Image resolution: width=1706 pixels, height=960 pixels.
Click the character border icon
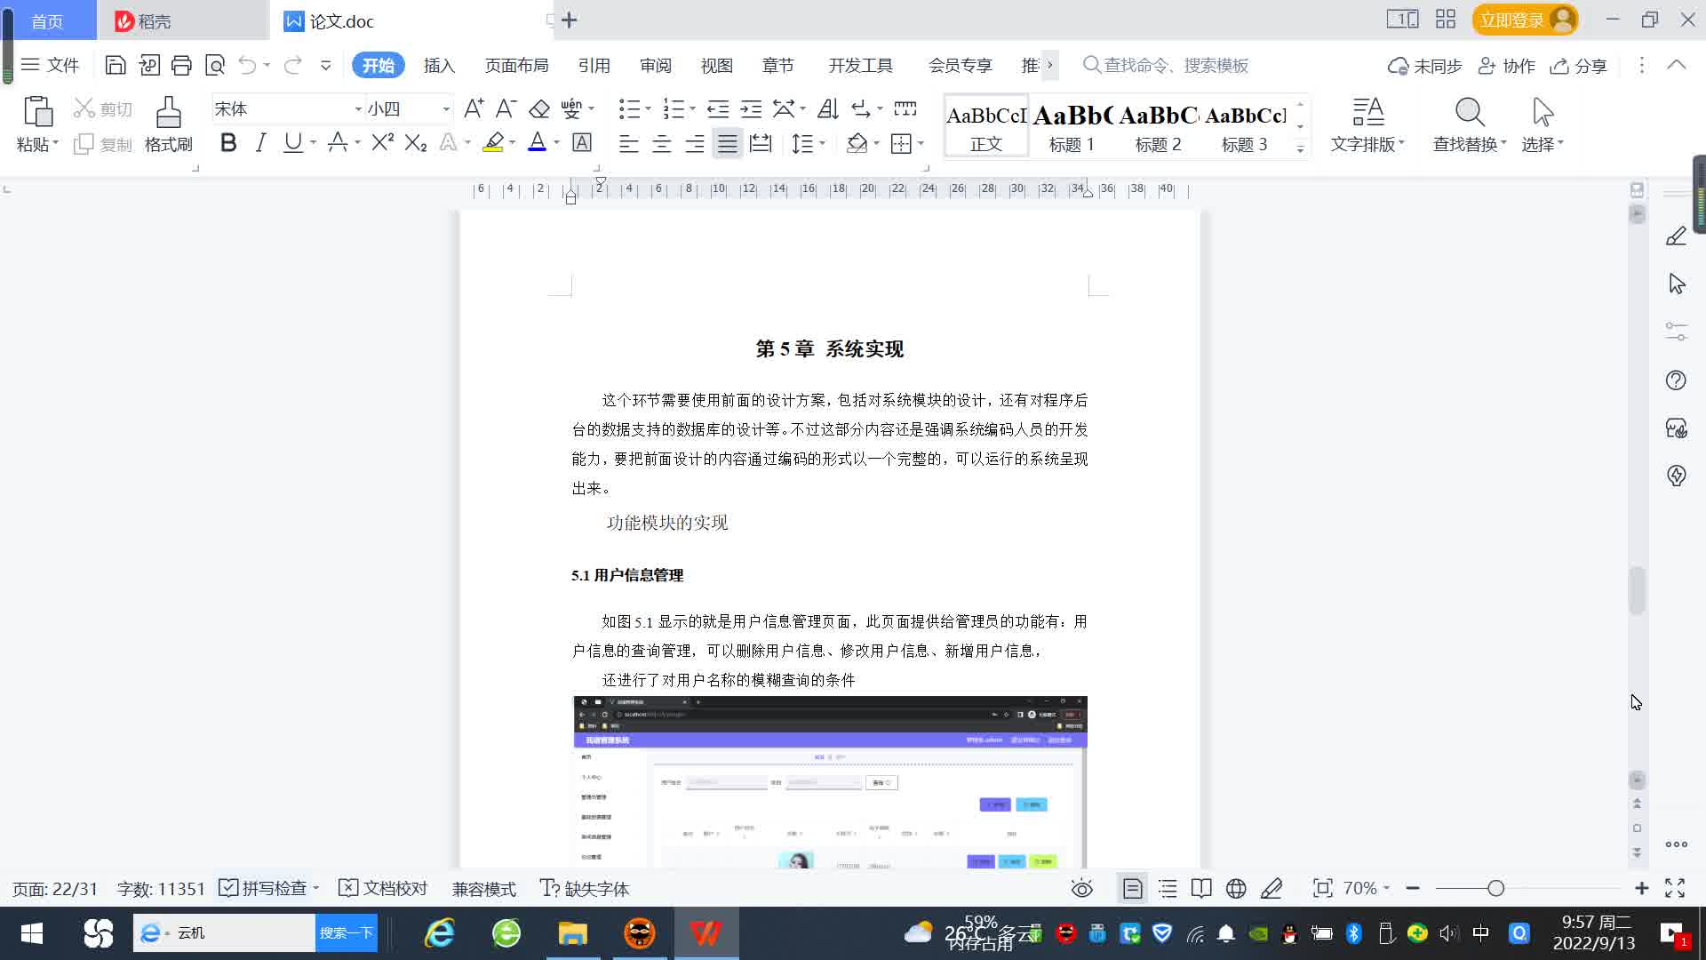click(x=582, y=142)
